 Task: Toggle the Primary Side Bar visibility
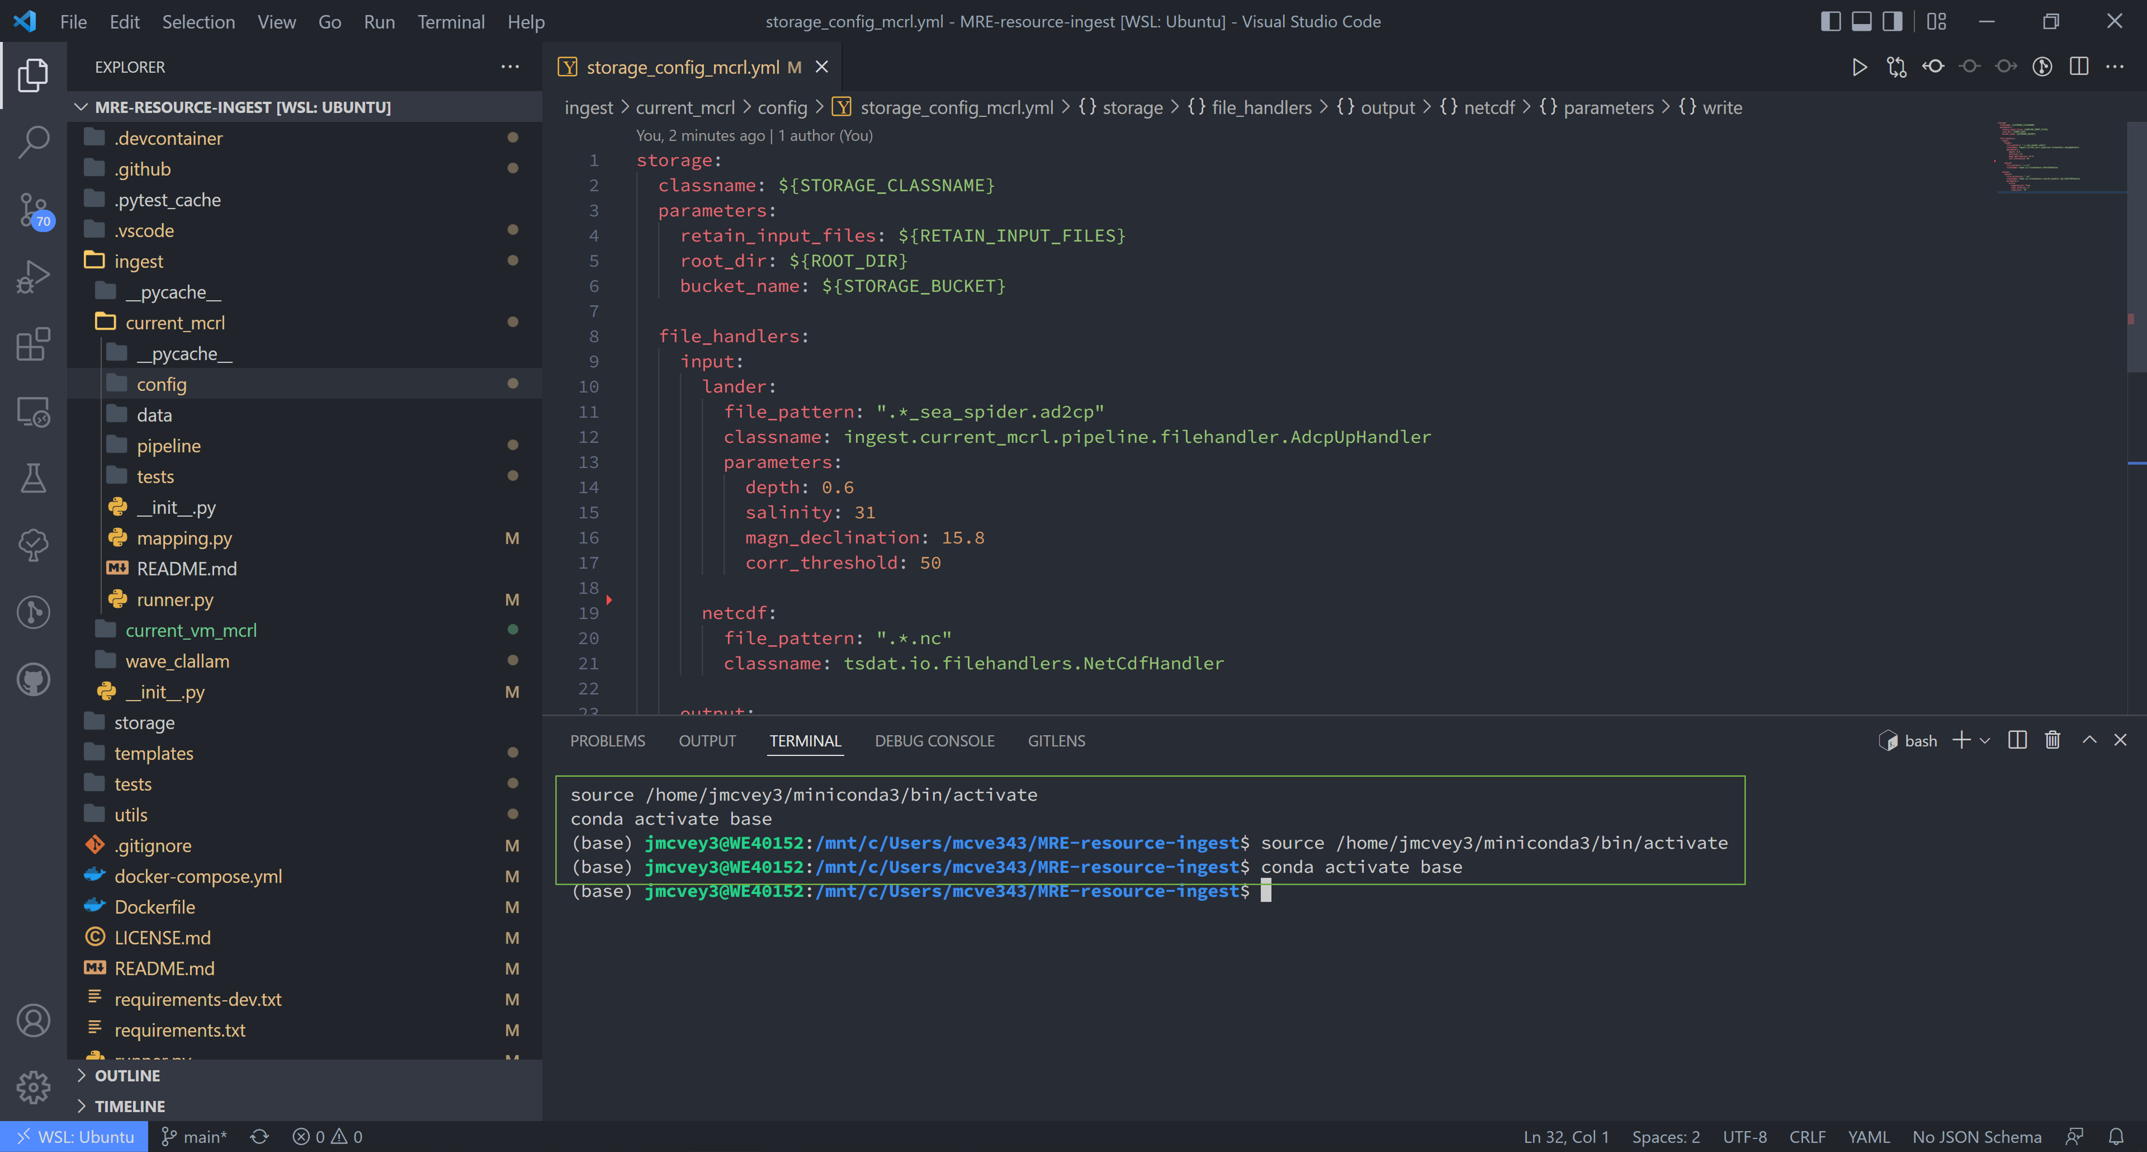(1830, 21)
